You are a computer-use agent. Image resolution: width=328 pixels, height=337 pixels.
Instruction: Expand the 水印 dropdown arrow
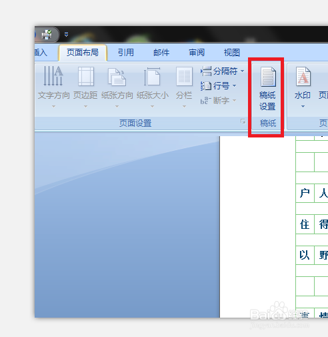tap(303, 107)
